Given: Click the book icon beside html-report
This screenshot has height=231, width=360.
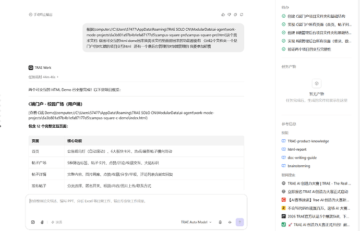Looking at the screenshot, I should pos(283,149).
